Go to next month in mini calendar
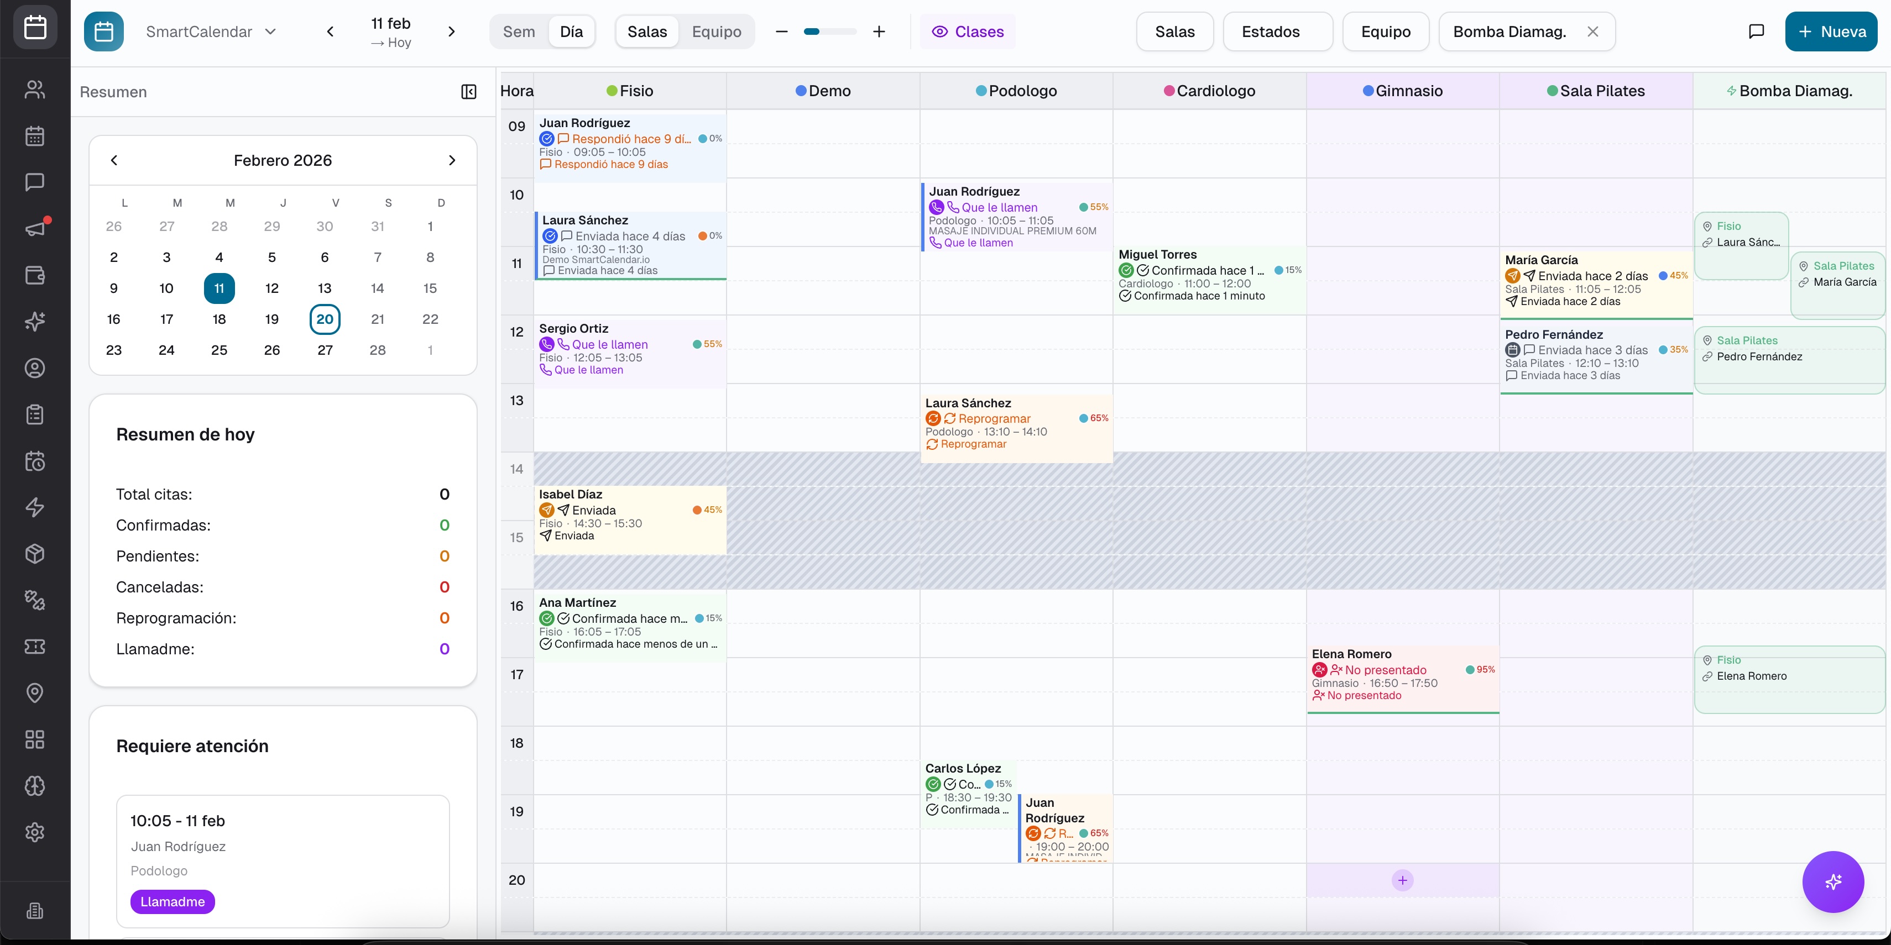The width and height of the screenshot is (1891, 945). [451, 160]
